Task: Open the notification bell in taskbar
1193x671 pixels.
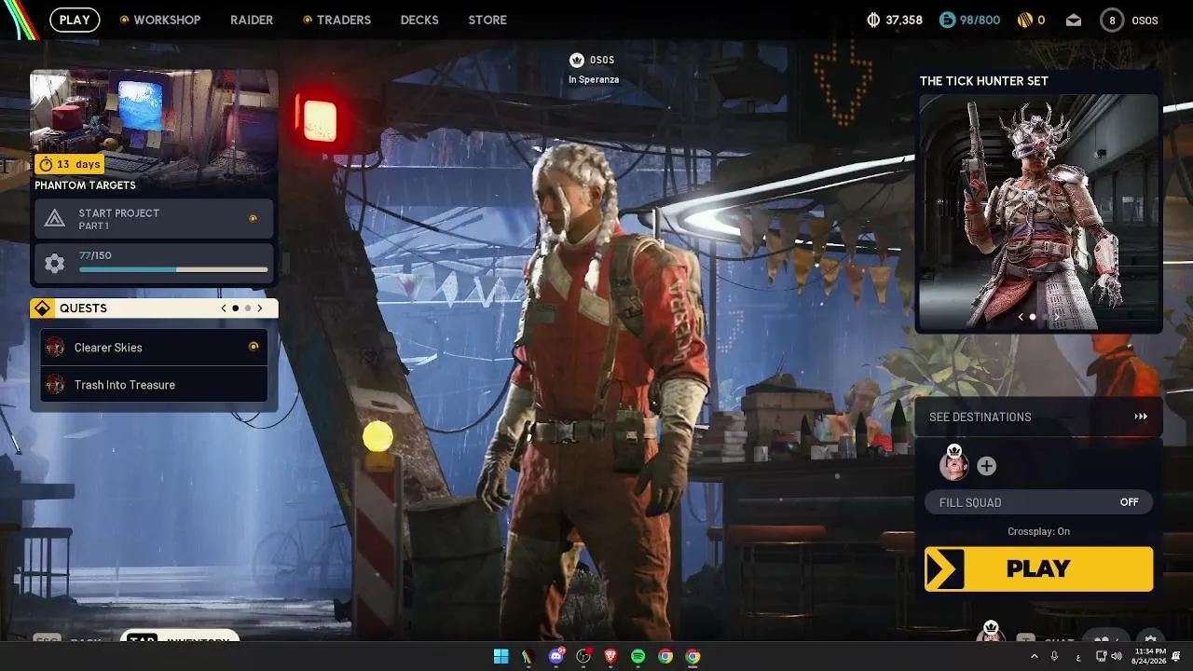Action: (1177, 656)
